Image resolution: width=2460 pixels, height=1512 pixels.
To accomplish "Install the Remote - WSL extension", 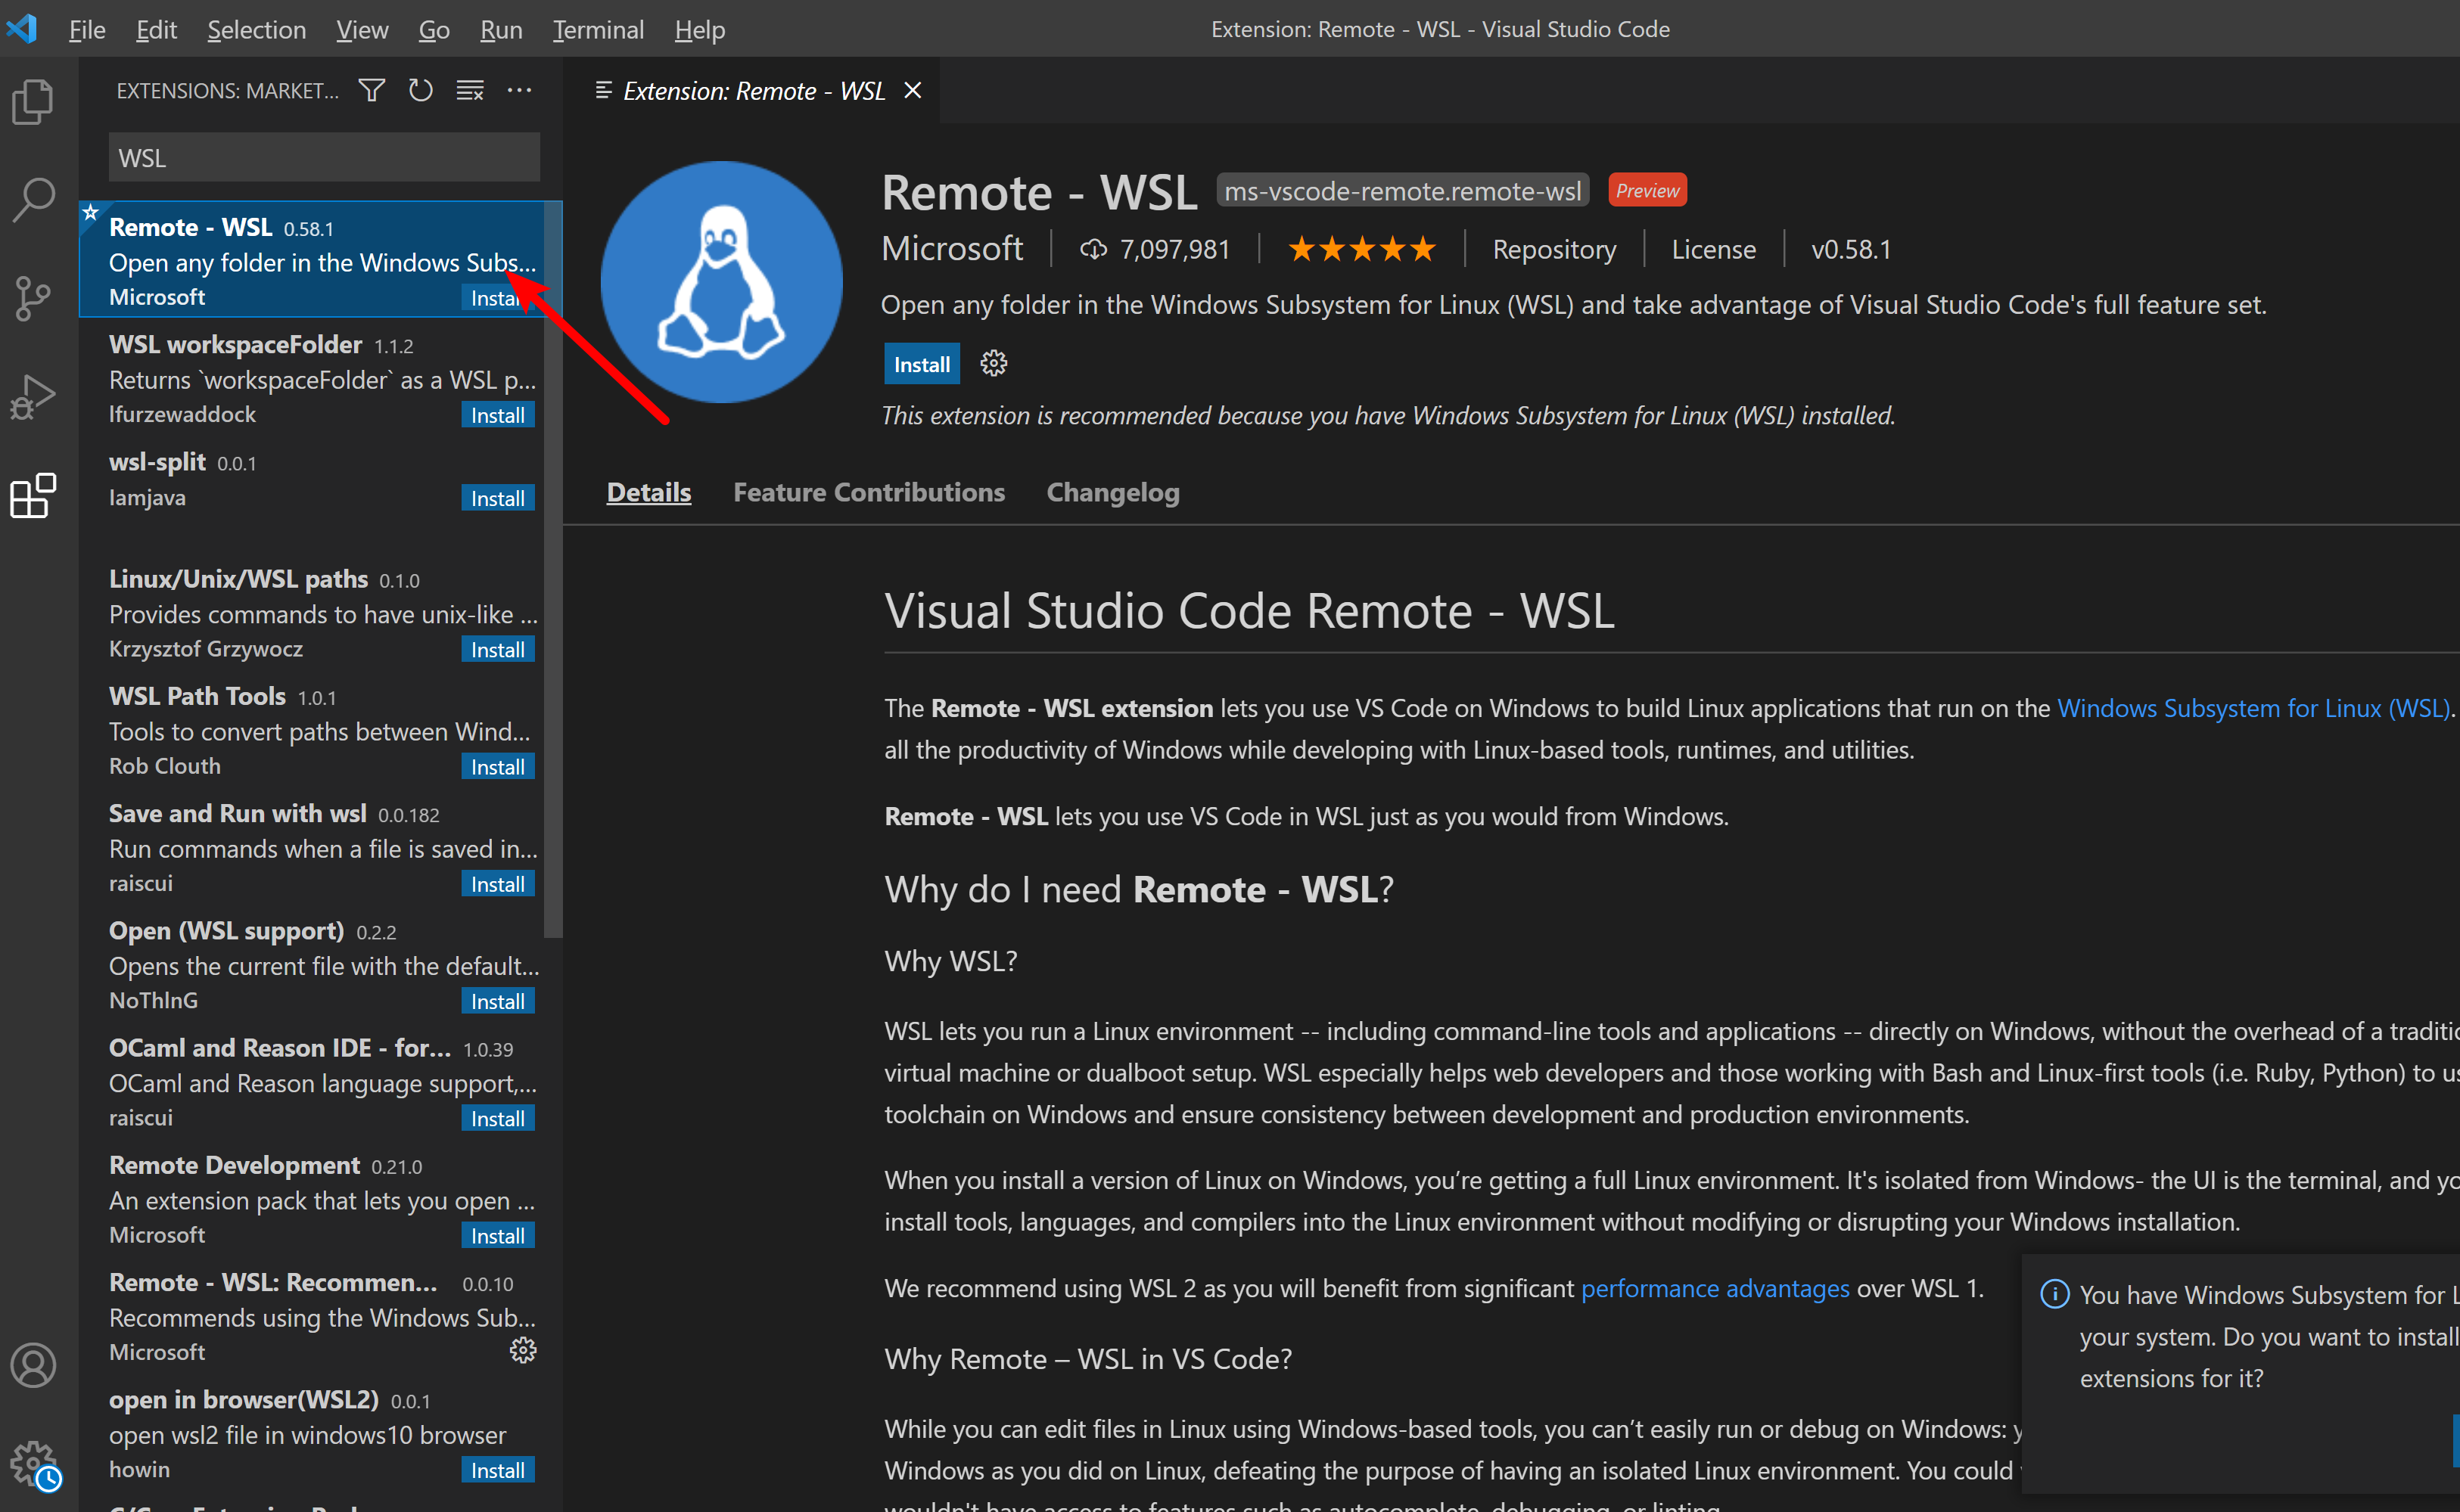I will point(922,363).
